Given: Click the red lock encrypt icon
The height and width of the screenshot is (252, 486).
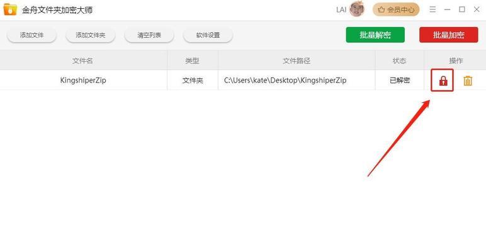Looking at the screenshot, I should pos(443,81).
